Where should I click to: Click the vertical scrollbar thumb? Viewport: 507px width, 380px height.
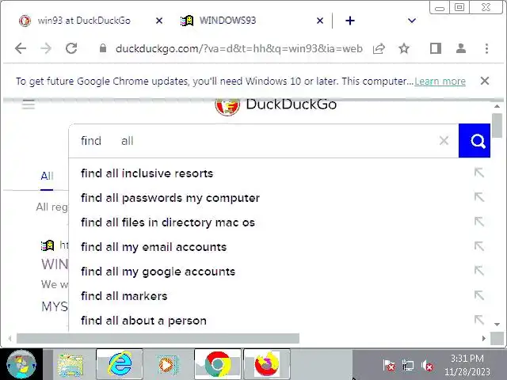coord(497,125)
